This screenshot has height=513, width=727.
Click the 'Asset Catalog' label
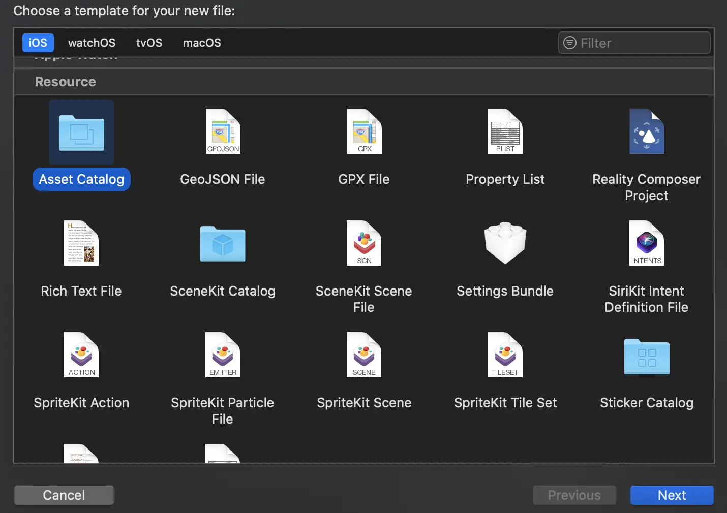coord(81,179)
